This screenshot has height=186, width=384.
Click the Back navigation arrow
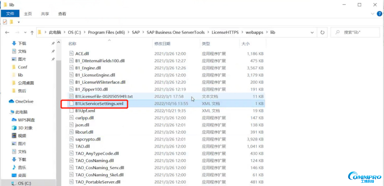tap(7, 32)
